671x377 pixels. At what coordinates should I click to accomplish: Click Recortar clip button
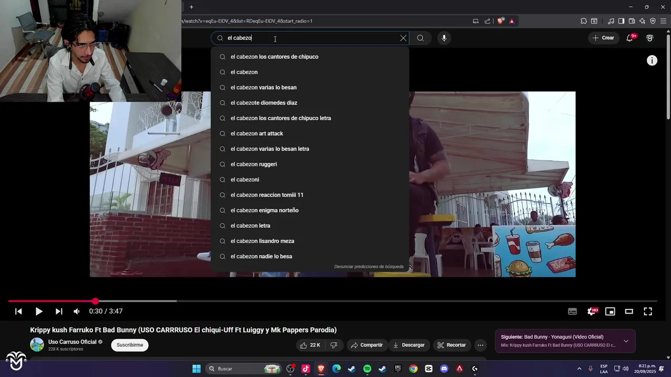click(x=451, y=345)
